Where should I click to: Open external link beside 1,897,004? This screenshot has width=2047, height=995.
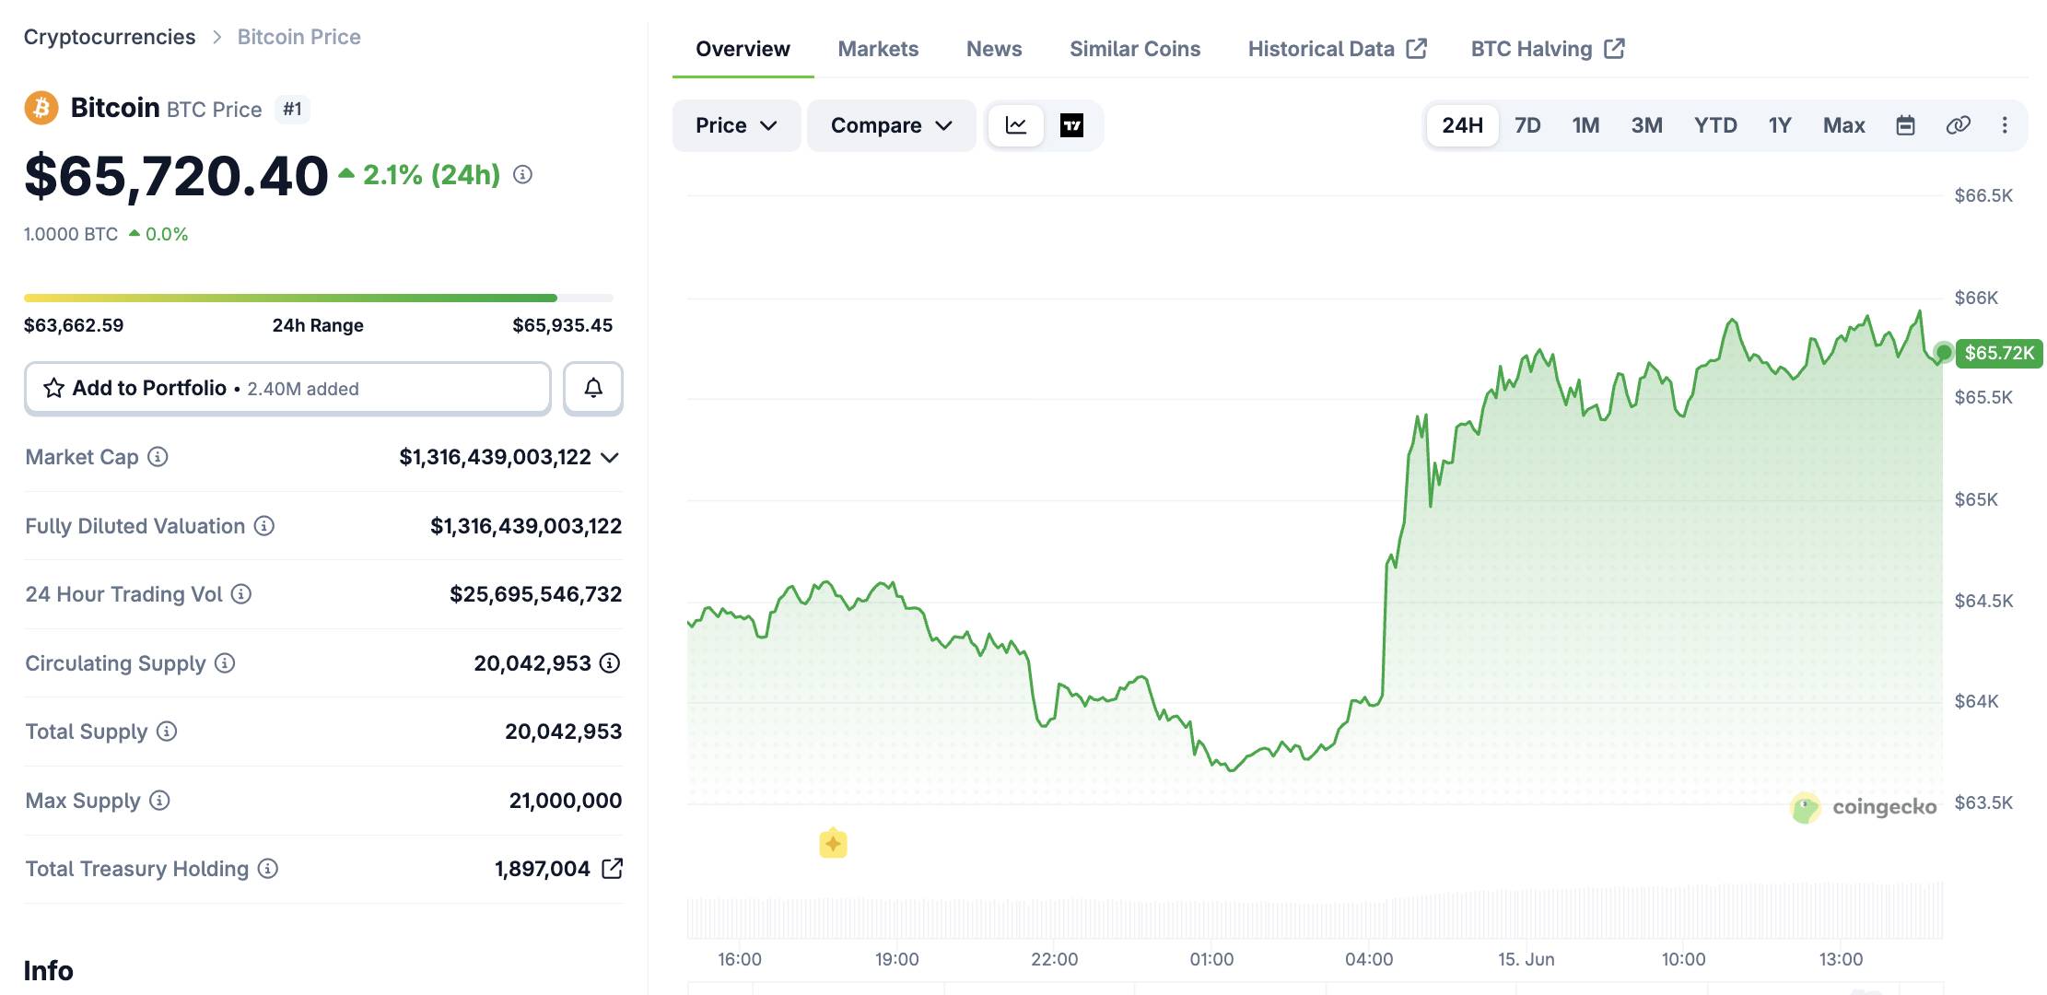pos(612,869)
